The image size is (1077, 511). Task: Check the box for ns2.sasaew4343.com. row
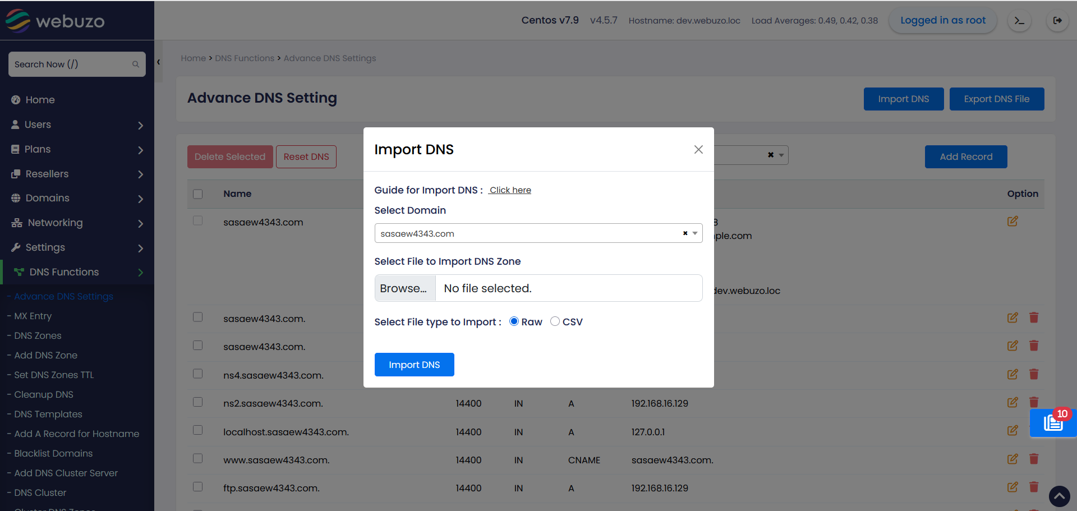pyautogui.click(x=197, y=402)
